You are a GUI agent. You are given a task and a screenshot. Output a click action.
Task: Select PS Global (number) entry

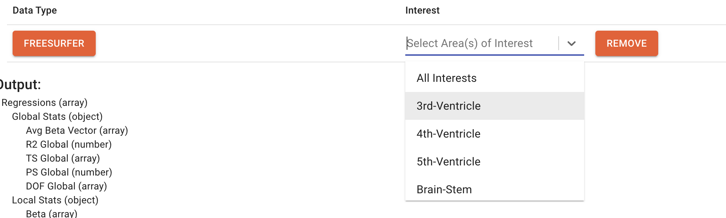pyautogui.click(x=69, y=172)
